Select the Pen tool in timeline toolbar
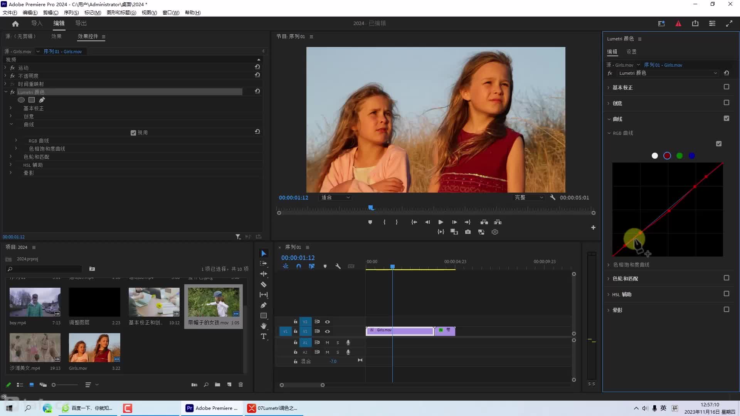This screenshot has height=416, width=740. [x=264, y=305]
